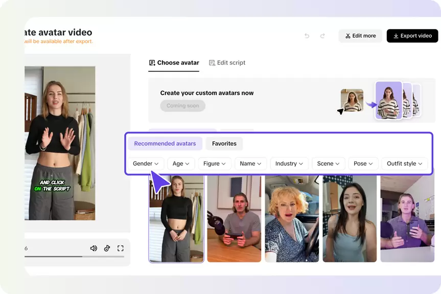This screenshot has width=441, height=294.
Task: Click the disabled Coming soon button
Action: [183, 106]
